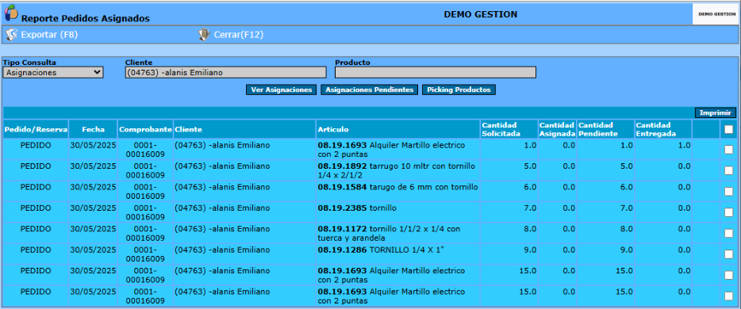Export the report with Exportar (F8)
Image resolution: width=741 pixels, height=309 pixels.
pyautogui.click(x=49, y=35)
